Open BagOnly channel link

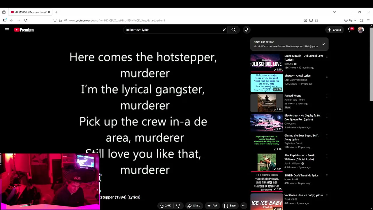pyautogui.click(x=289, y=64)
